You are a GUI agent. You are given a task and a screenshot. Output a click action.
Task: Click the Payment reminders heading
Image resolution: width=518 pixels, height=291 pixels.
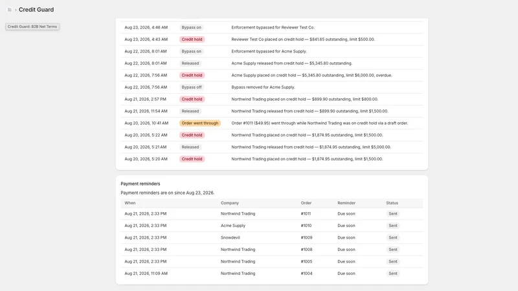(140, 184)
